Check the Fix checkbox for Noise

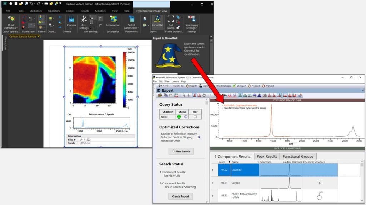tap(195, 117)
